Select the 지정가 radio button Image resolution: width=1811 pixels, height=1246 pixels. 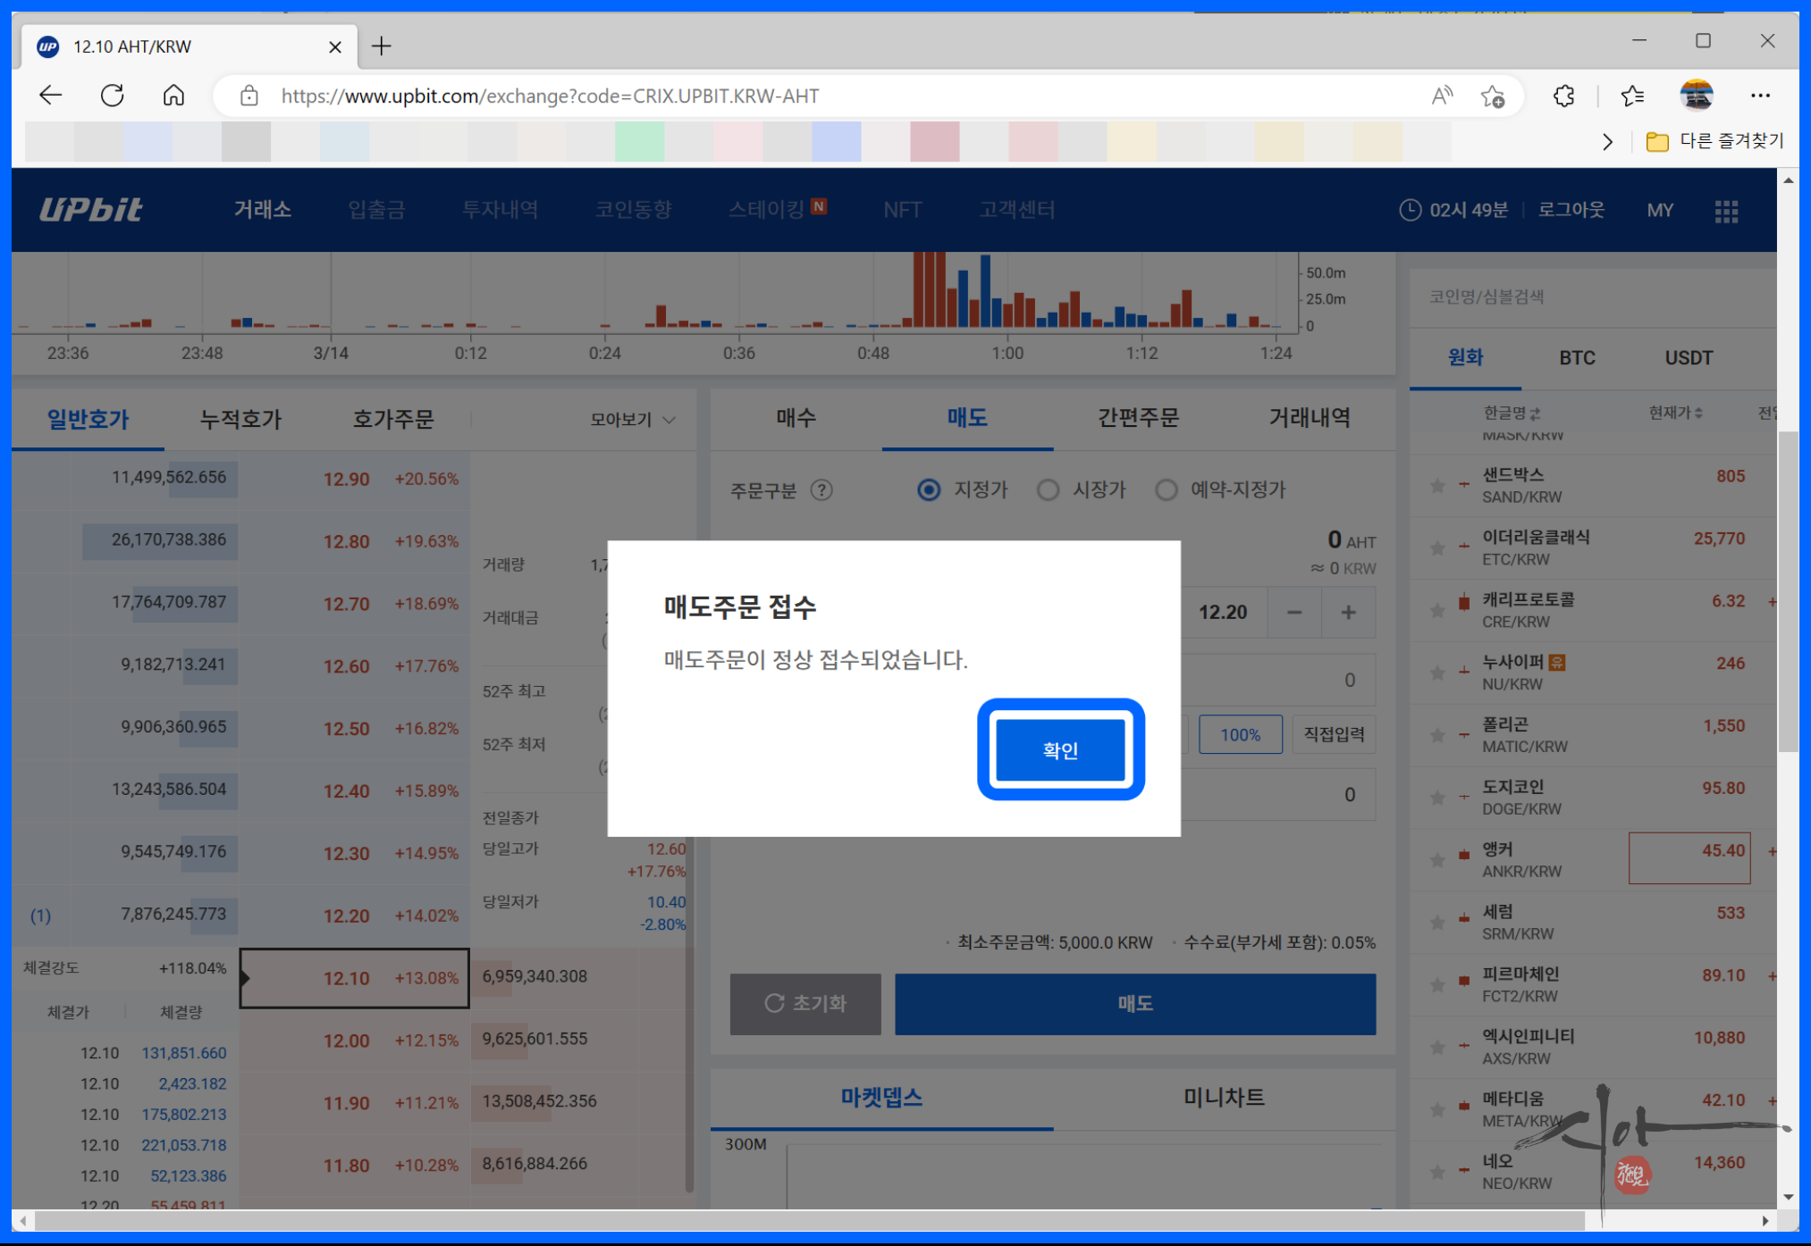[x=929, y=489]
